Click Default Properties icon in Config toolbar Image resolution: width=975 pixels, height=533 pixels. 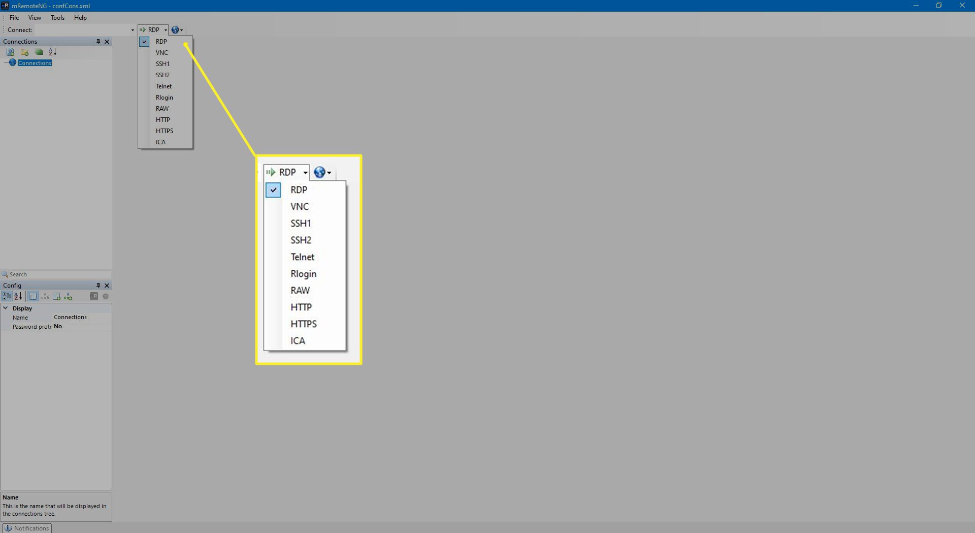tap(56, 296)
